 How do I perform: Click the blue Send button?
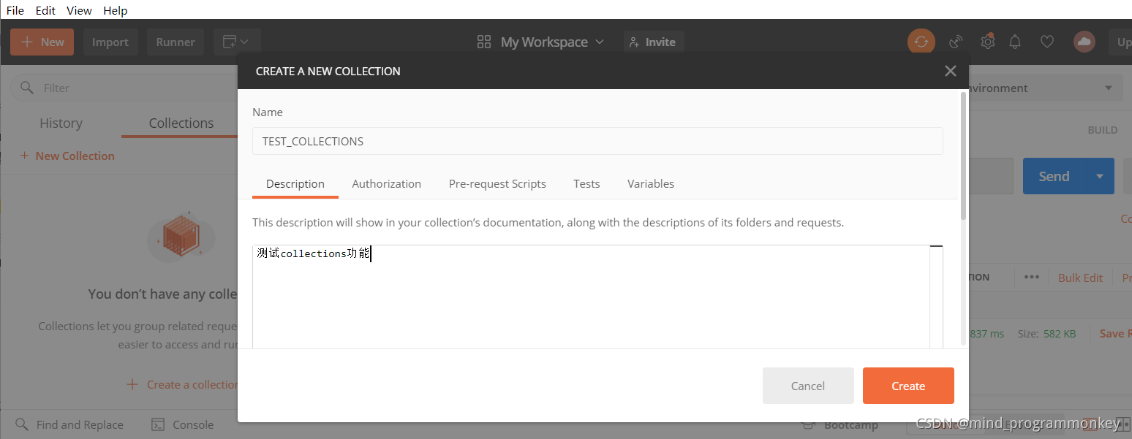[x=1054, y=176]
